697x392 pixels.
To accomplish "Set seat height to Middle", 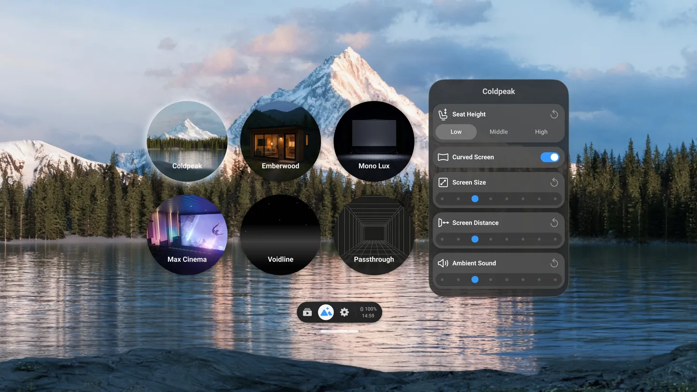I will tap(499, 132).
